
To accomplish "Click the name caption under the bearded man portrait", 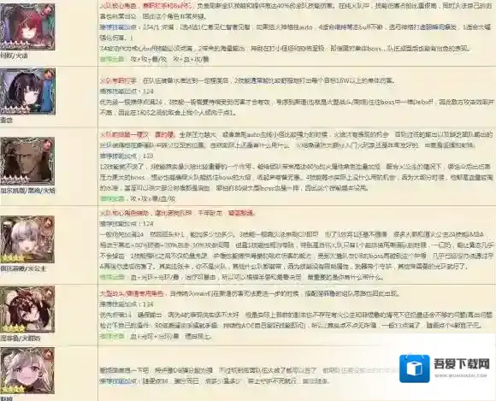I will click(27, 191).
